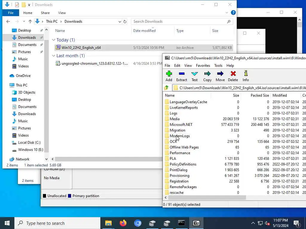Select the Offline Web Pages folder
The width and height of the screenshot is (306, 229).
click(184, 147)
